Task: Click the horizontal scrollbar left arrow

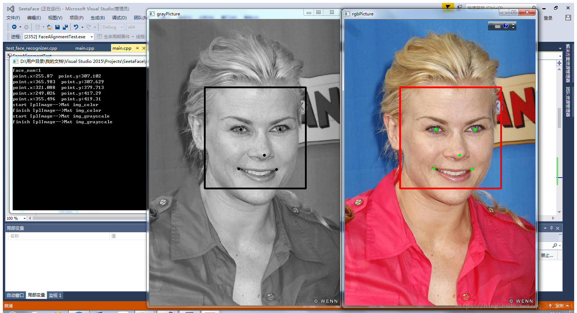Action: point(30,218)
